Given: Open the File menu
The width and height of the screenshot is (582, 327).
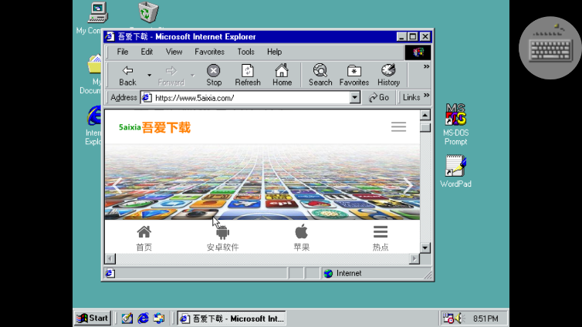Looking at the screenshot, I should click(x=123, y=52).
